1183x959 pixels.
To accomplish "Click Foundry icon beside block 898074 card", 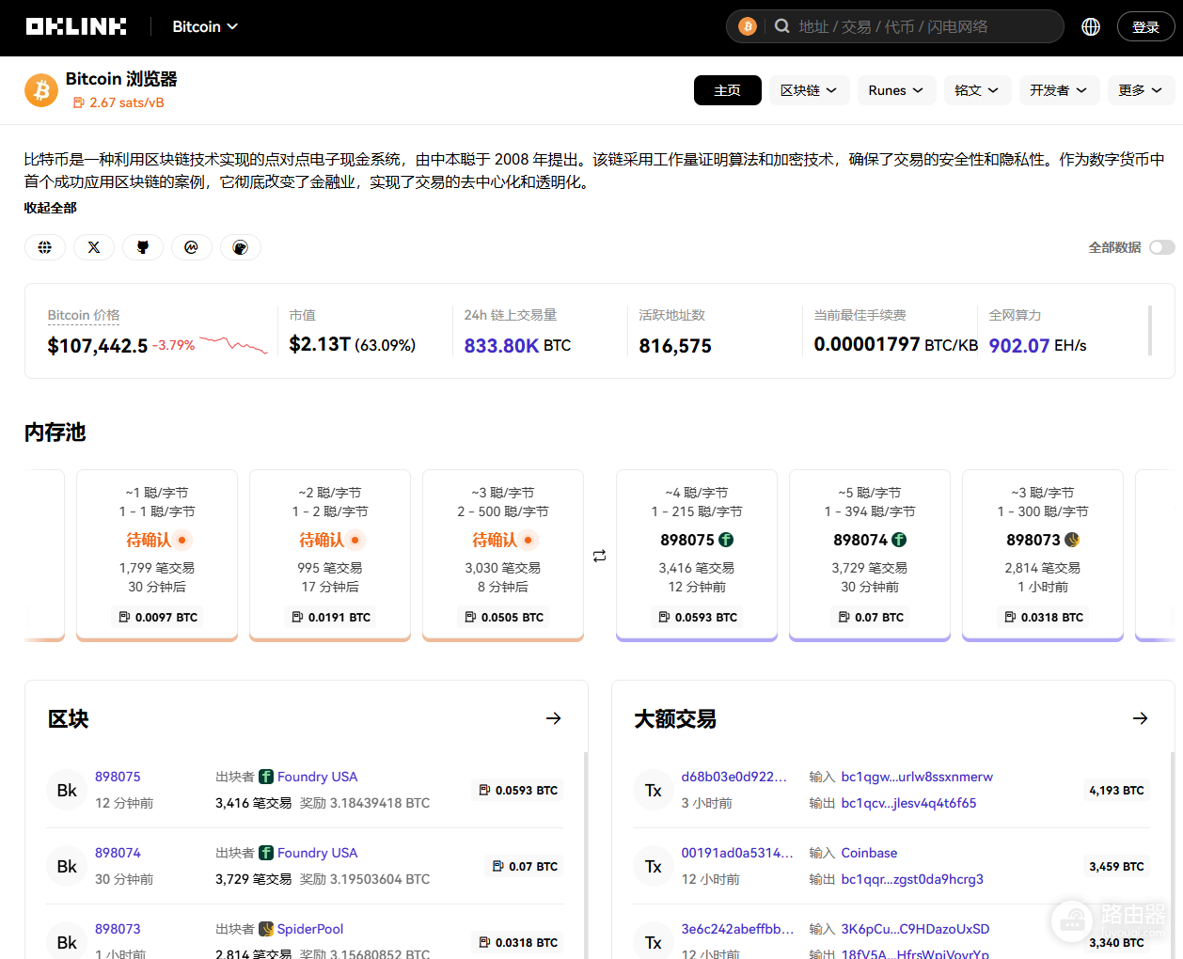I will [899, 540].
